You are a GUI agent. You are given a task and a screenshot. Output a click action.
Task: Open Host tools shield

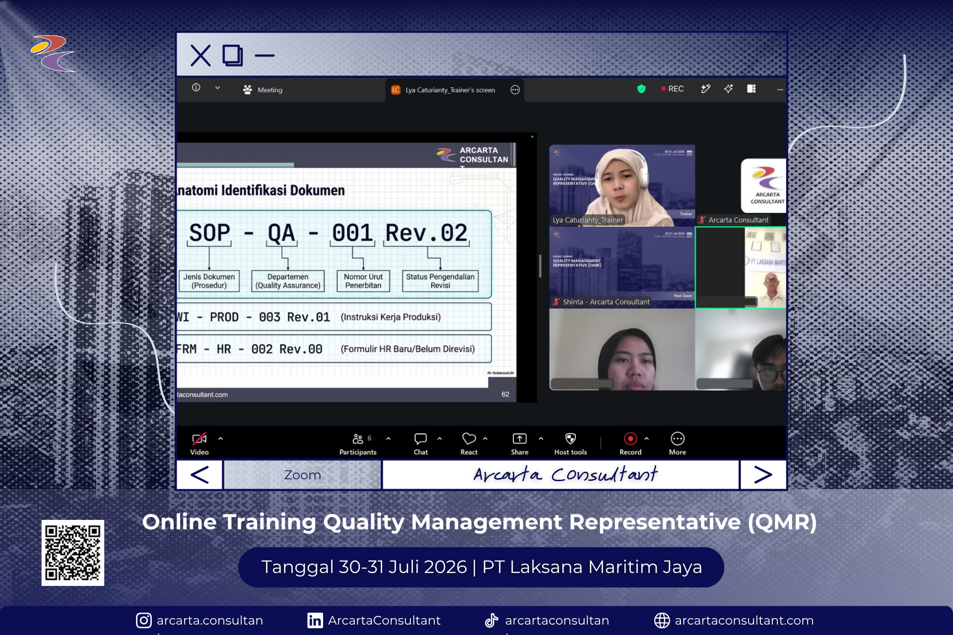pos(570,444)
